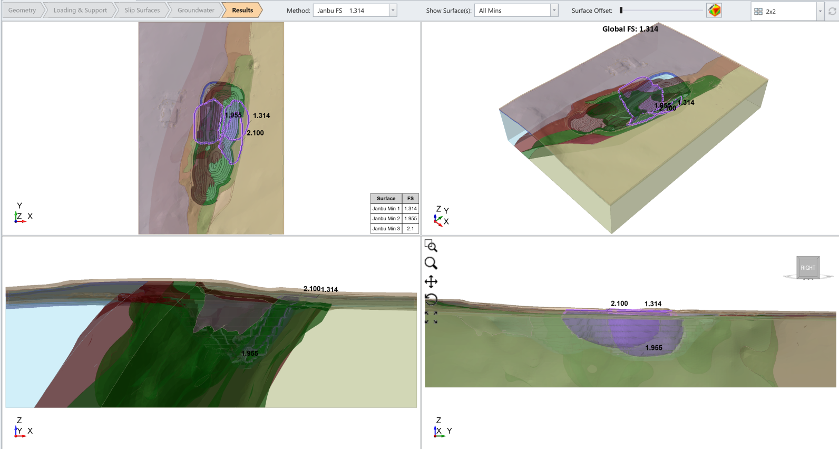Click the 1.955 label in the top view
This screenshot has height=449, width=839.
tap(233, 115)
